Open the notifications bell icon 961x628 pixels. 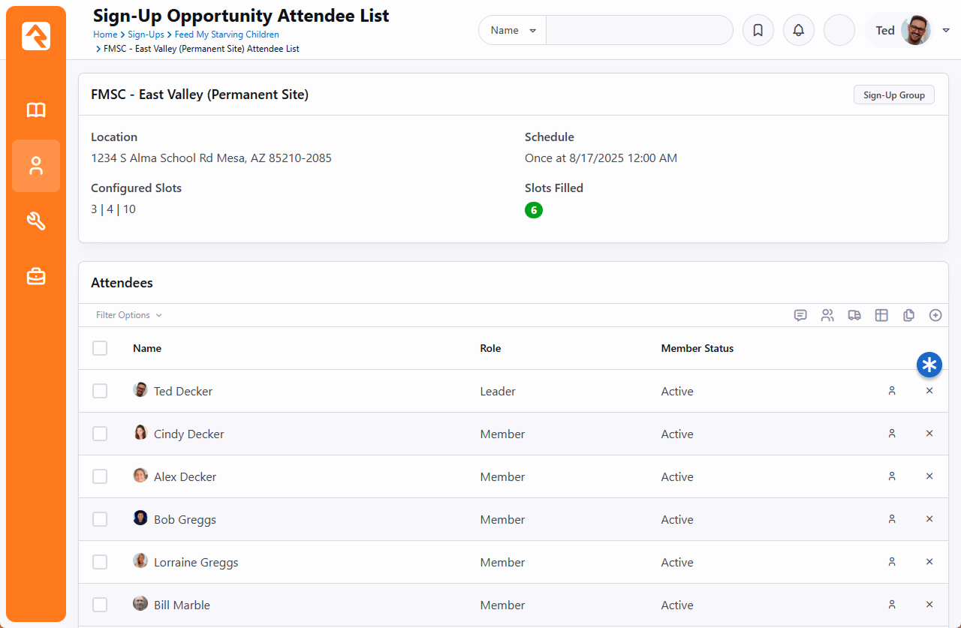click(x=799, y=30)
